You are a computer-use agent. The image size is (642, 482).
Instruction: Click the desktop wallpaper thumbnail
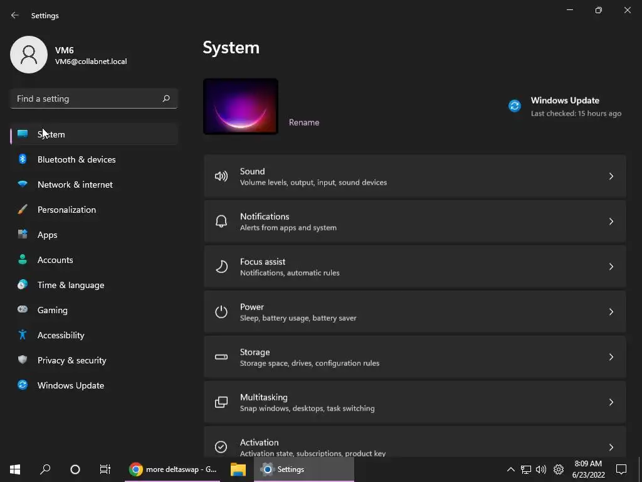tap(241, 106)
